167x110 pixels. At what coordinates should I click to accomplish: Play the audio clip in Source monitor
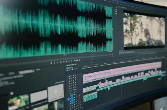pyautogui.click(x=66, y=62)
